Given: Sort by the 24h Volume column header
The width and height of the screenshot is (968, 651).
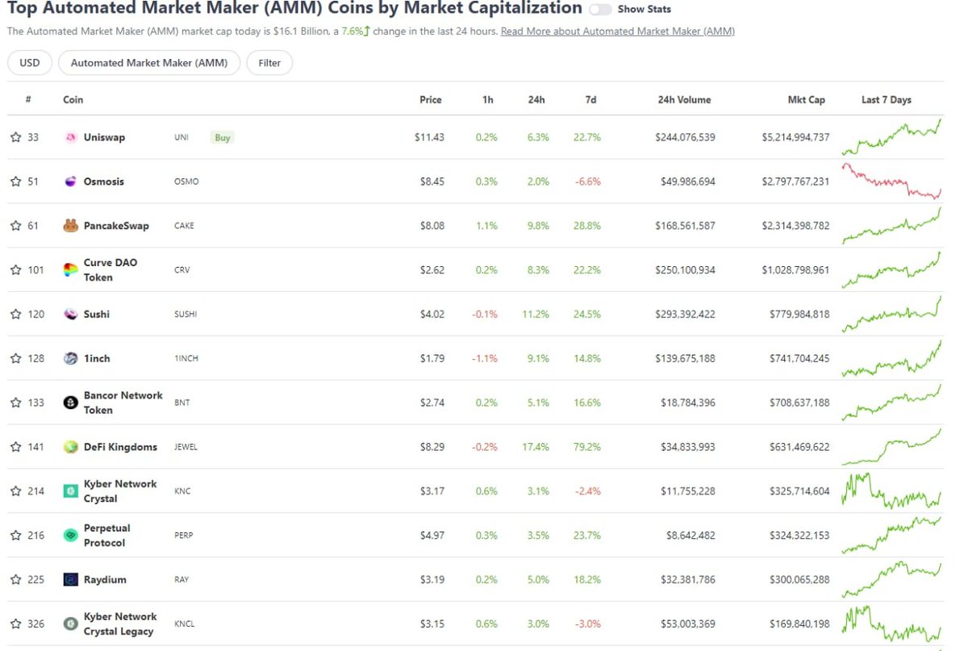Looking at the screenshot, I should pos(684,100).
